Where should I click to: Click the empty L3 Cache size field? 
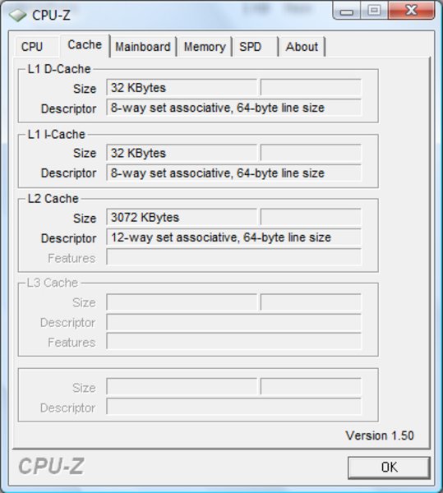point(182,302)
